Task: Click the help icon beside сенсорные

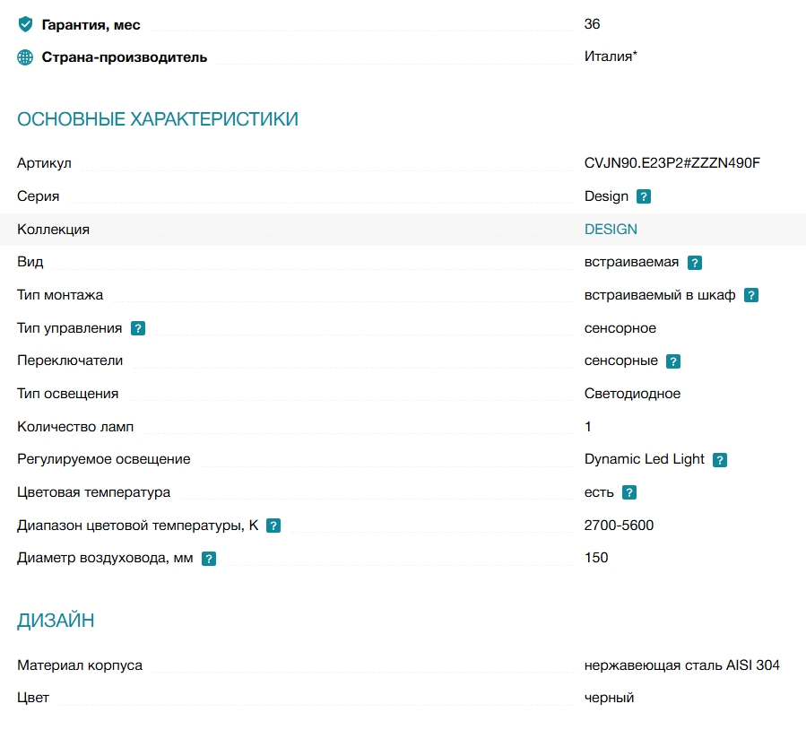Action: pyautogui.click(x=673, y=361)
